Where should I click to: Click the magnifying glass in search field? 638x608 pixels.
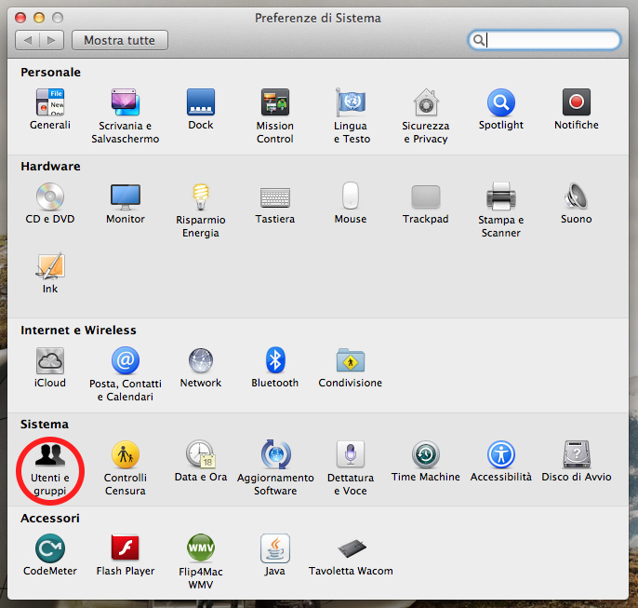pos(479,40)
